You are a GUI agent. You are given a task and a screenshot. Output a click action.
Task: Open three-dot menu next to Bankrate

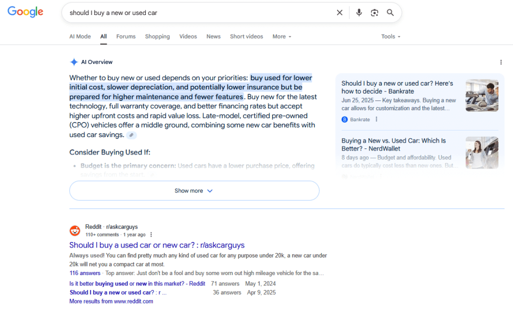pos(377,119)
